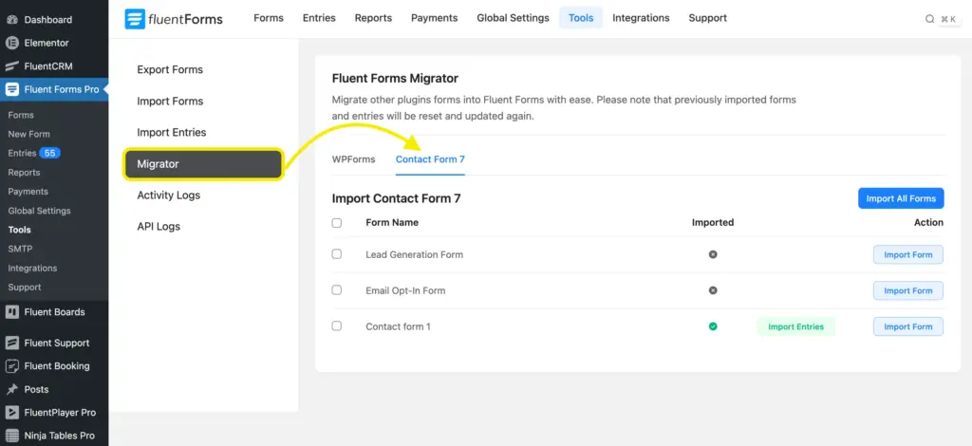Screen dimensions: 972x446
Task: Click the Fluent Forms Migrator heading
Action: click(x=395, y=78)
